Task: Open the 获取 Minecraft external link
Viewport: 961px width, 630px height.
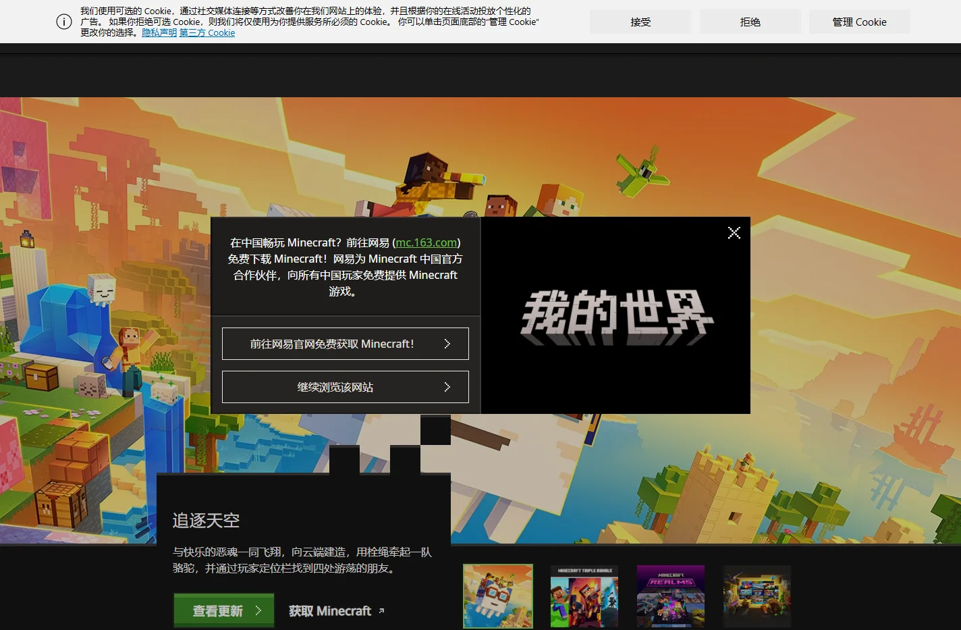Action: pyautogui.click(x=336, y=610)
